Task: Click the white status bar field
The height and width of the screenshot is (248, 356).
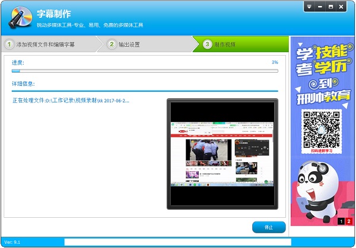Action: tap(178, 242)
